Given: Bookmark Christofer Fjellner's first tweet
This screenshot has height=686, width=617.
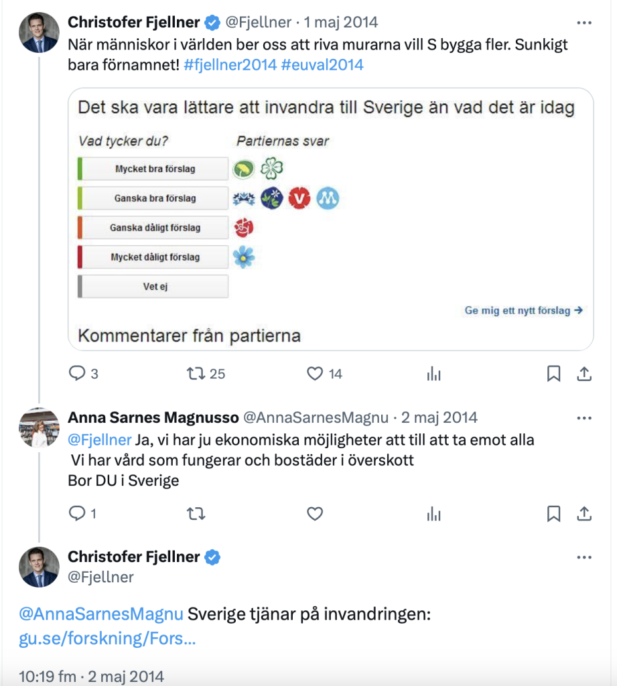Looking at the screenshot, I should point(553,373).
